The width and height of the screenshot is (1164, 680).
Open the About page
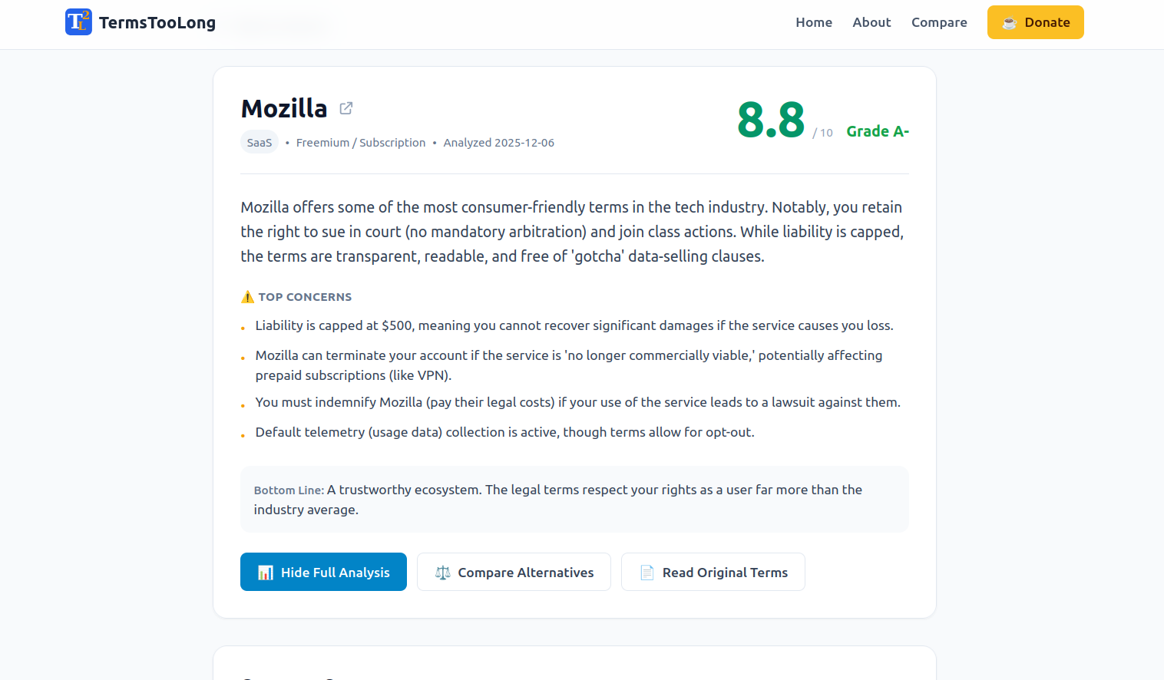[871, 22]
